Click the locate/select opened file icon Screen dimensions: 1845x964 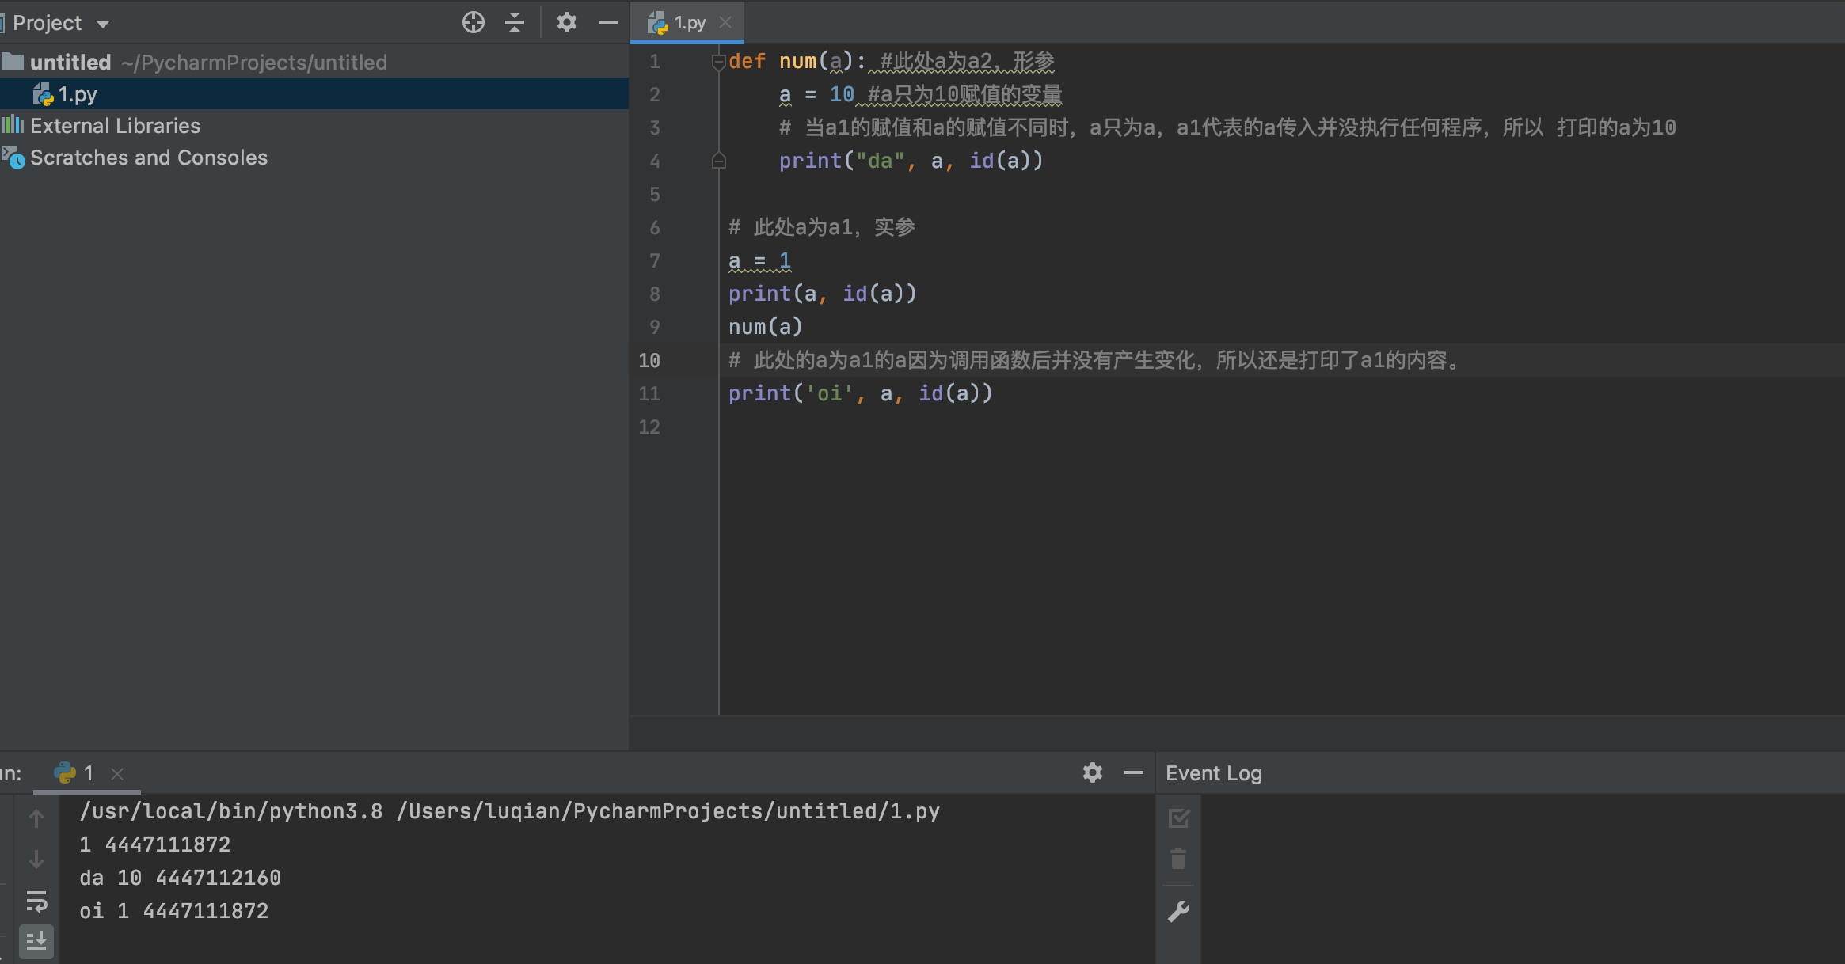[473, 22]
